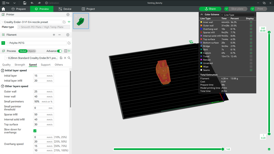This screenshot has height=154, width=274.
Task: Hide Outer wall line display
Action: (x=251, y=25)
